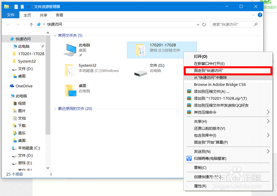Collapse the 常用文件夹(5) group
The image size is (277, 196).
click(x=55, y=35)
